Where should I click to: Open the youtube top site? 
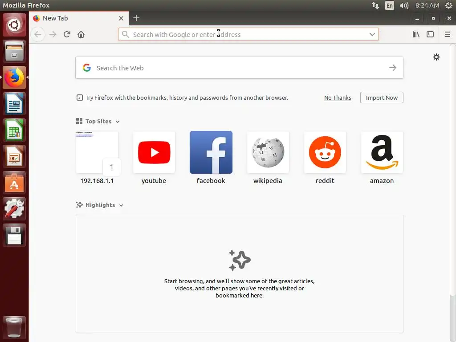click(154, 158)
